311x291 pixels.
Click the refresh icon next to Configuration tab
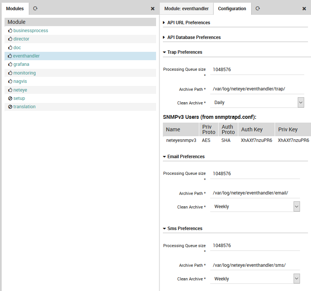(x=258, y=9)
